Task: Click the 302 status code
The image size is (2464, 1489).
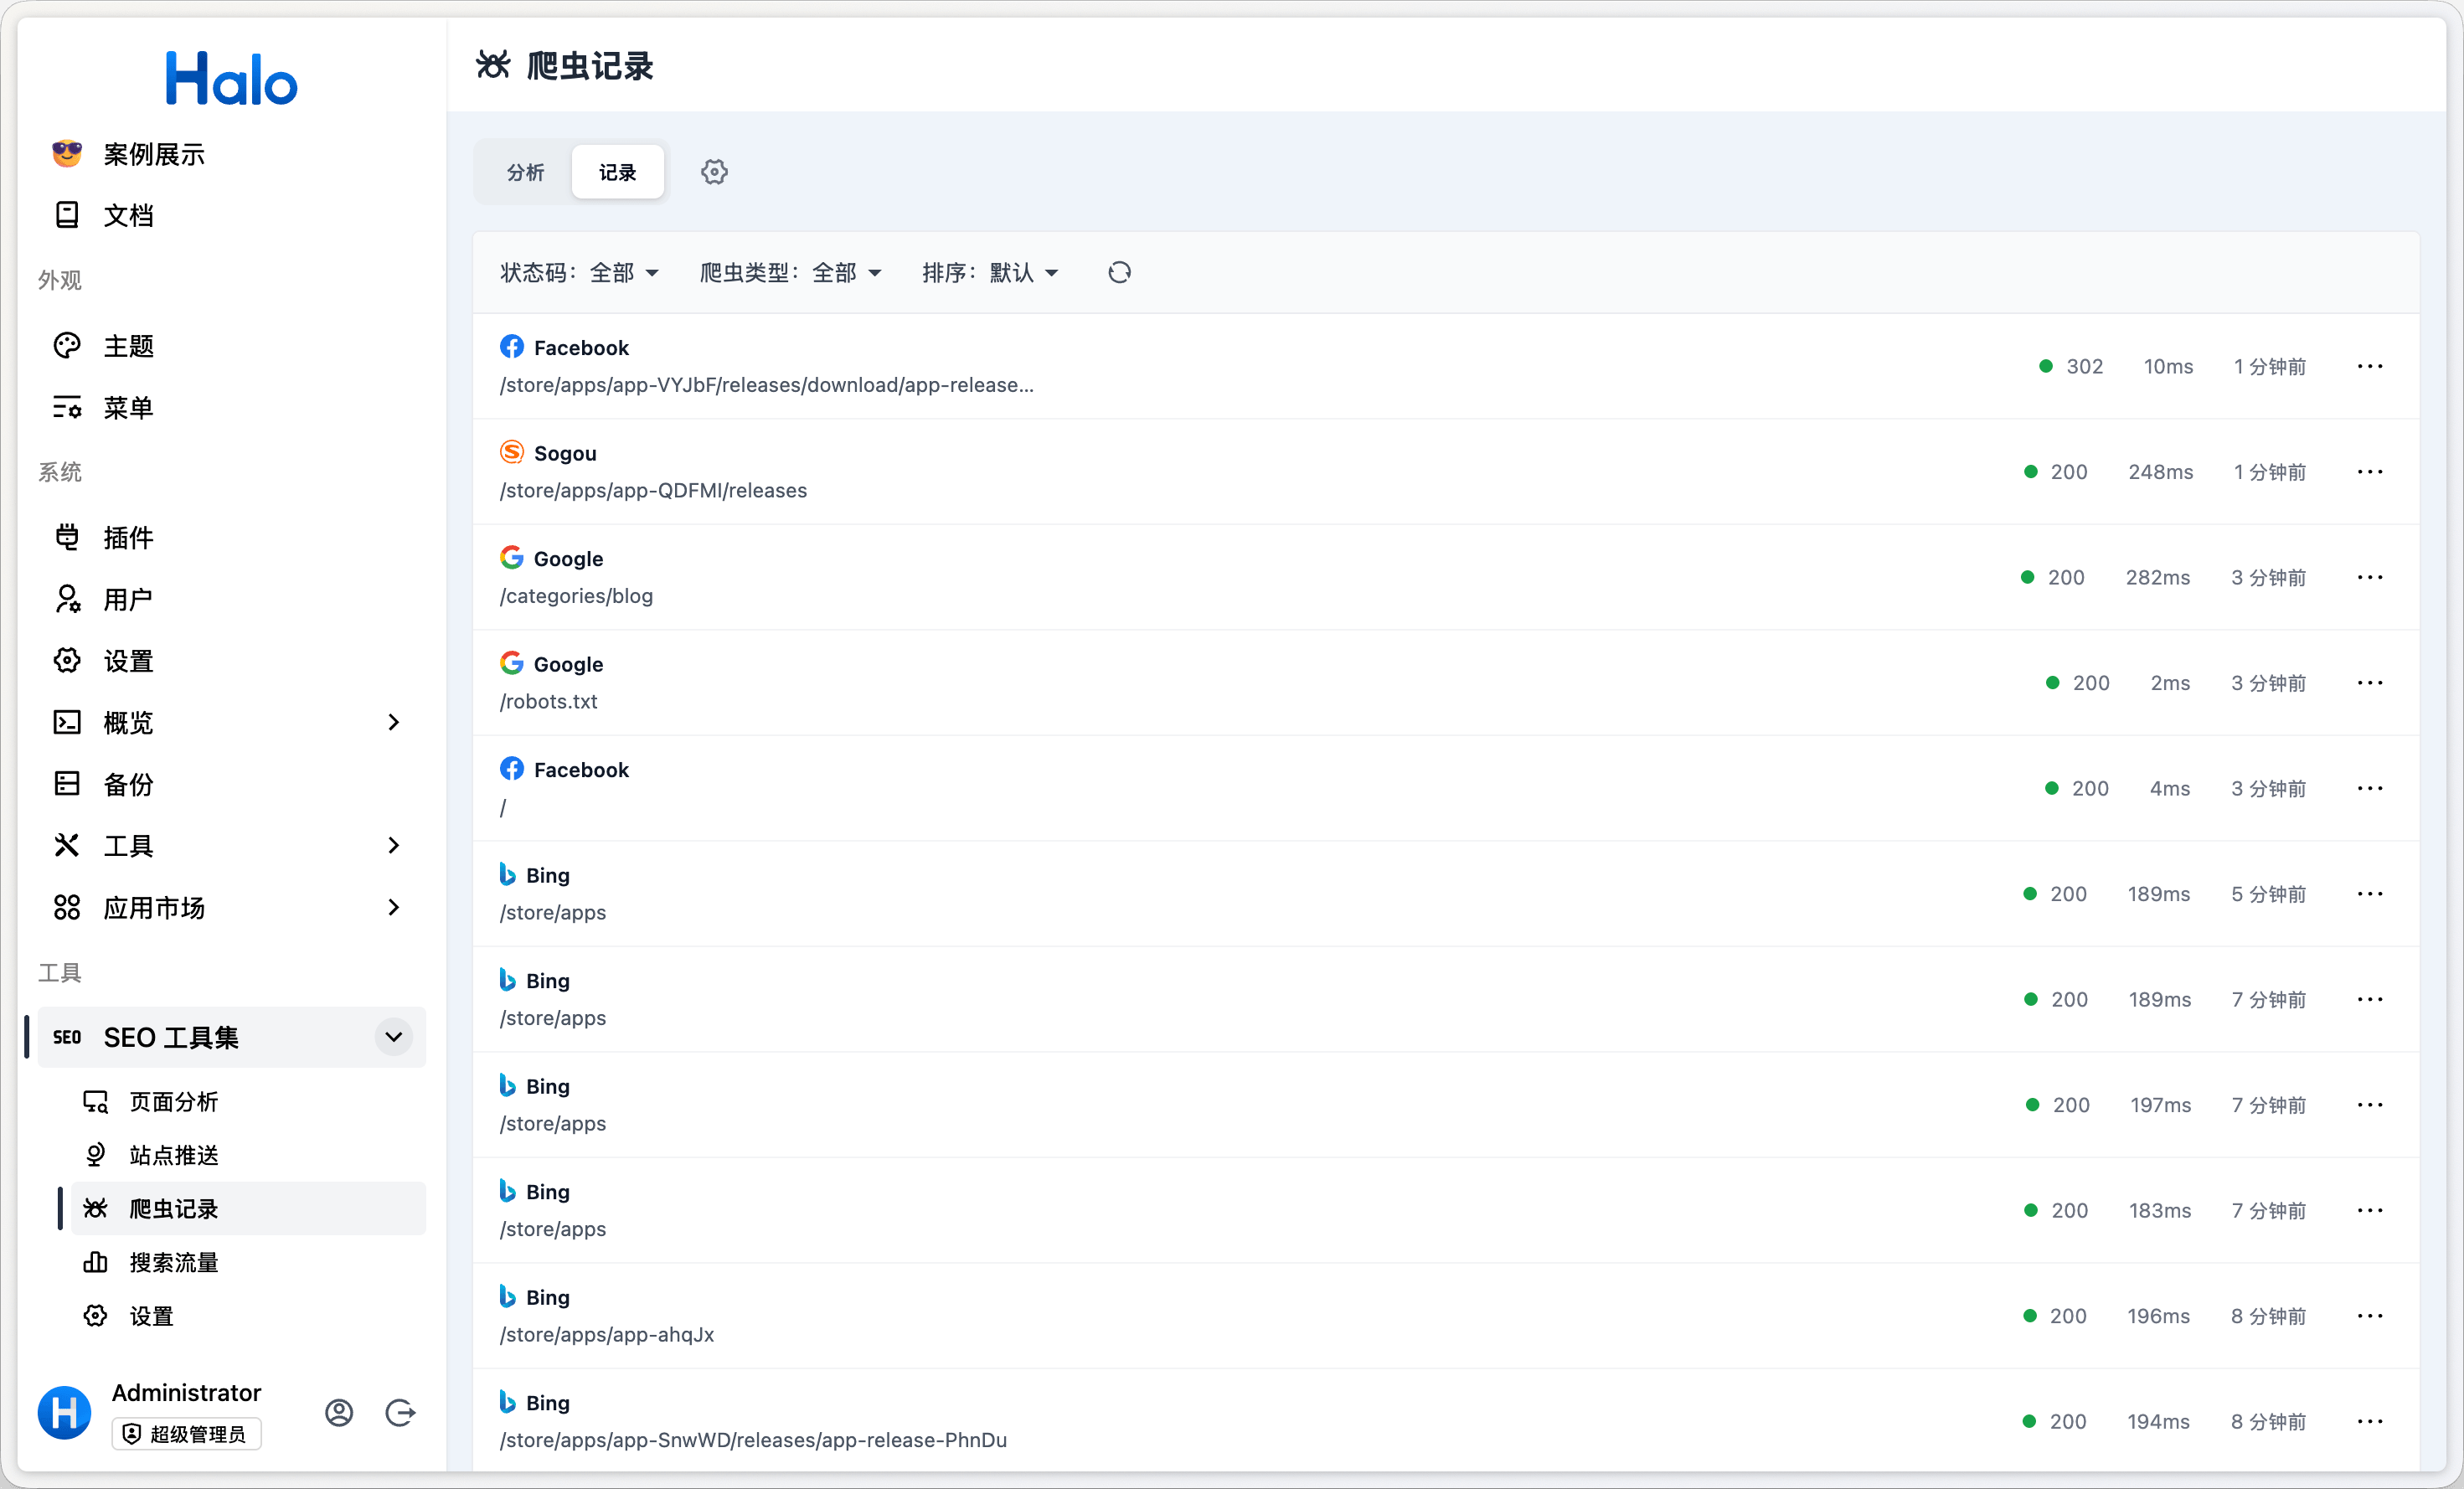Action: point(2085,366)
